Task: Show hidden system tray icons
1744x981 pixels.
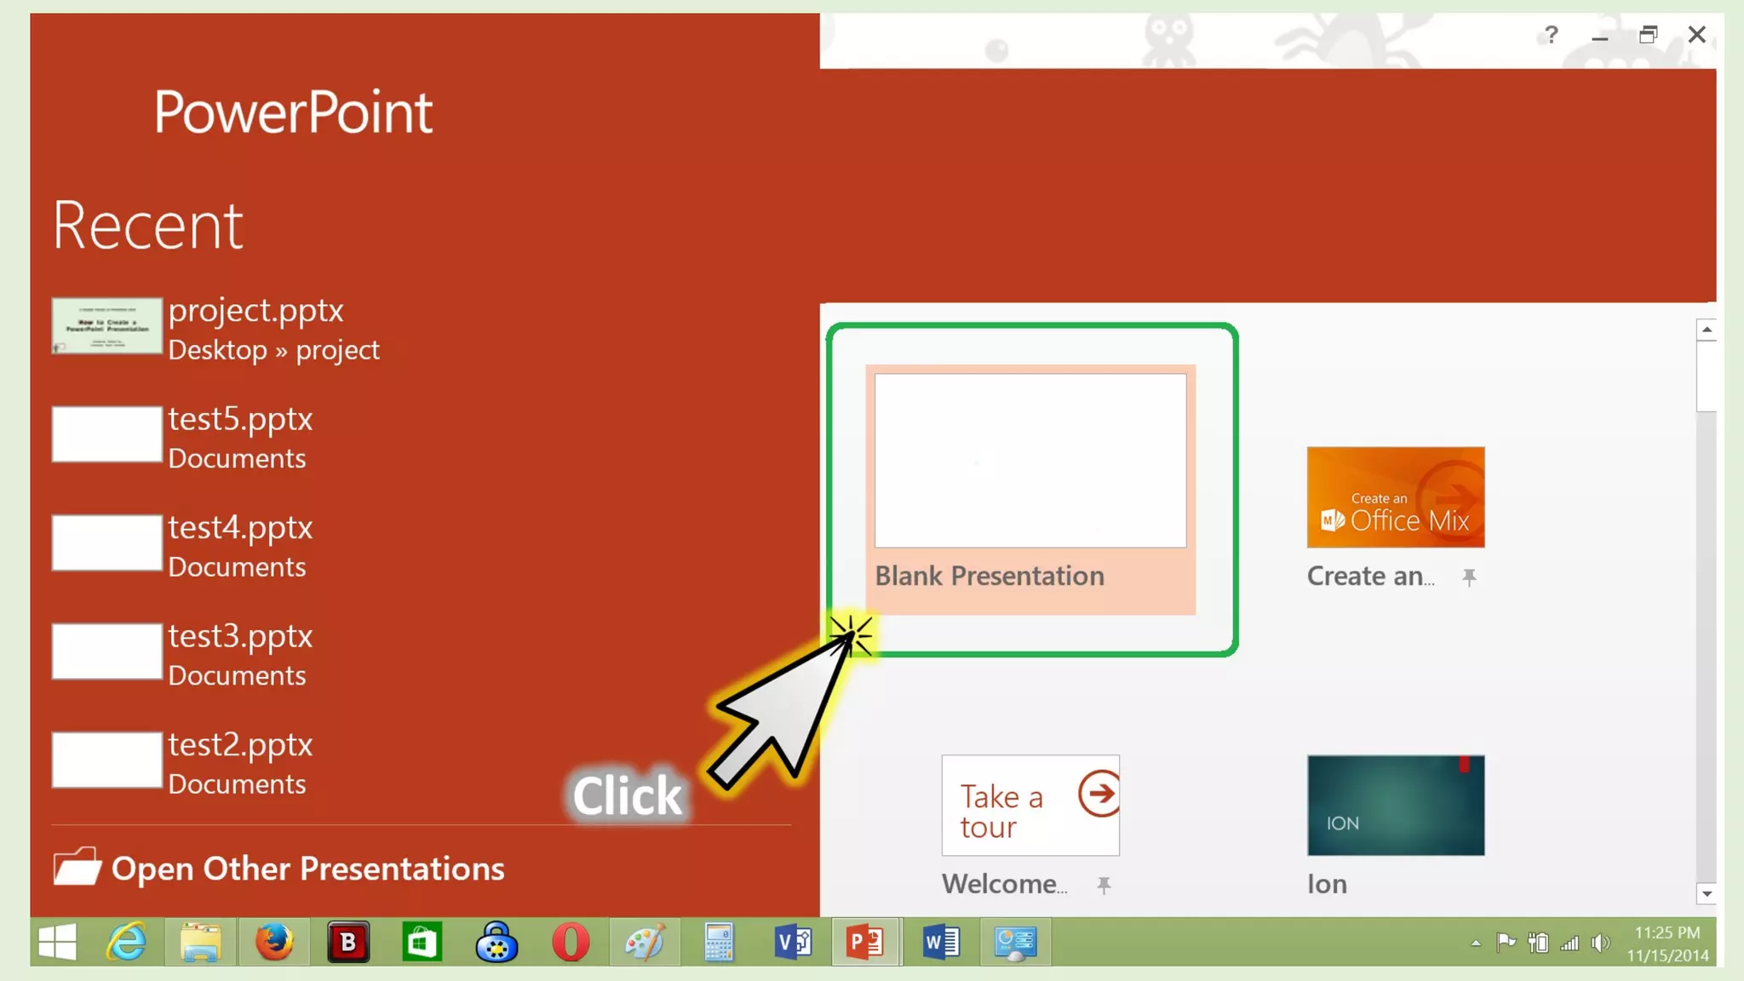Action: pyautogui.click(x=1476, y=944)
